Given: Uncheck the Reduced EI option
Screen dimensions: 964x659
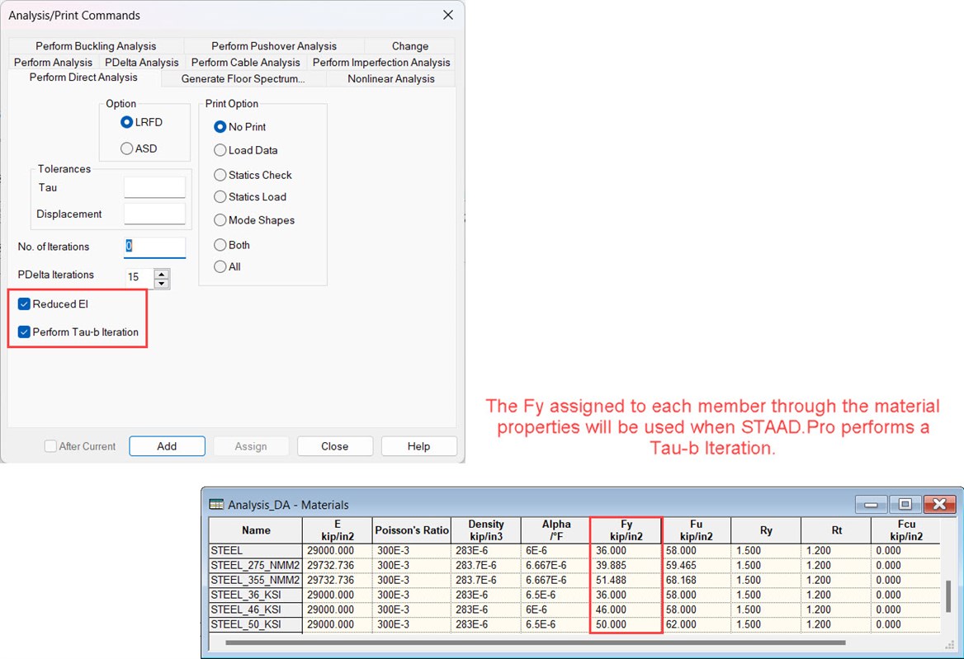Looking at the screenshot, I should (x=24, y=304).
